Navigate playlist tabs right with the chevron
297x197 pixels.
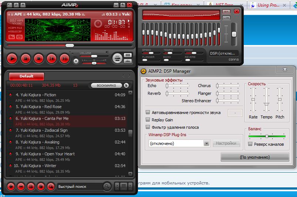tap(129, 76)
